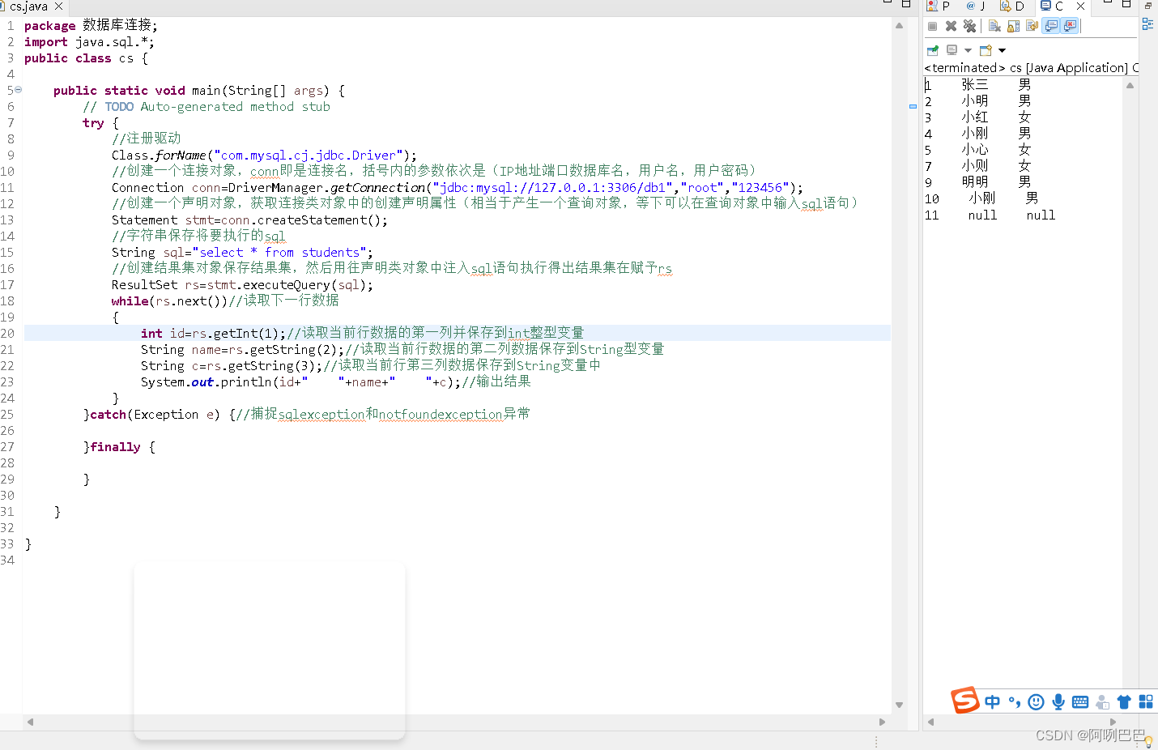The image size is (1158, 750).
Task: Clear the console output
Action: pyautogui.click(x=994, y=26)
